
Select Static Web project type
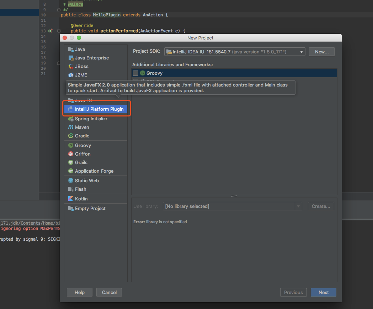[x=96, y=180]
